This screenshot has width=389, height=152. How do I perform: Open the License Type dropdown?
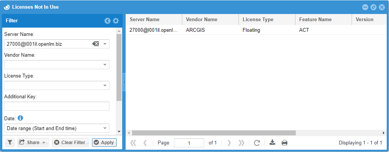click(x=105, y=85)
